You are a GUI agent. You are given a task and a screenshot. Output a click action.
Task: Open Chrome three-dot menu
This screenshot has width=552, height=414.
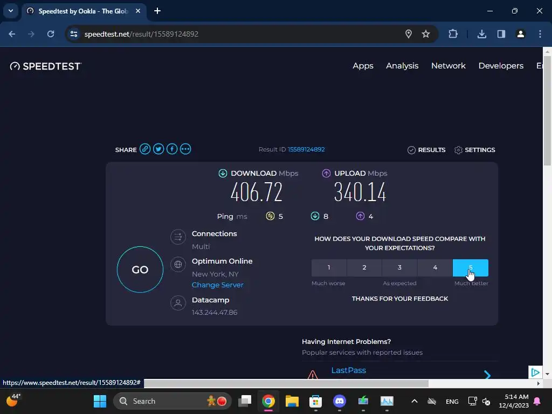coord(540,34)
